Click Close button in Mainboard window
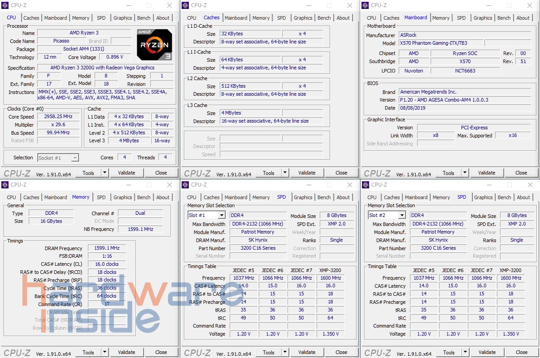The image size is (540, 358). [521, 173]
